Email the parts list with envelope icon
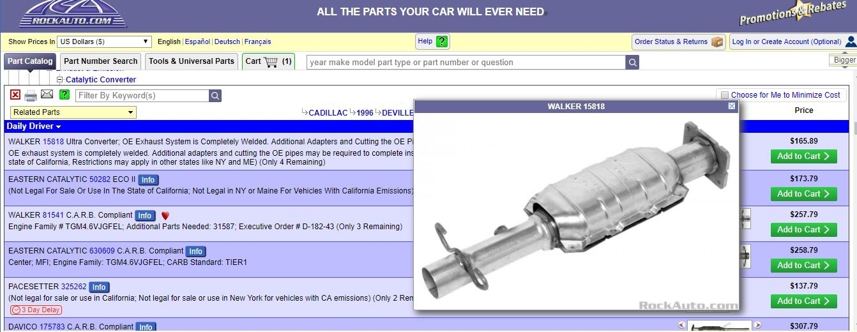Image resolution: width=857 pixels, height=332 pixels. pos(47,94)
